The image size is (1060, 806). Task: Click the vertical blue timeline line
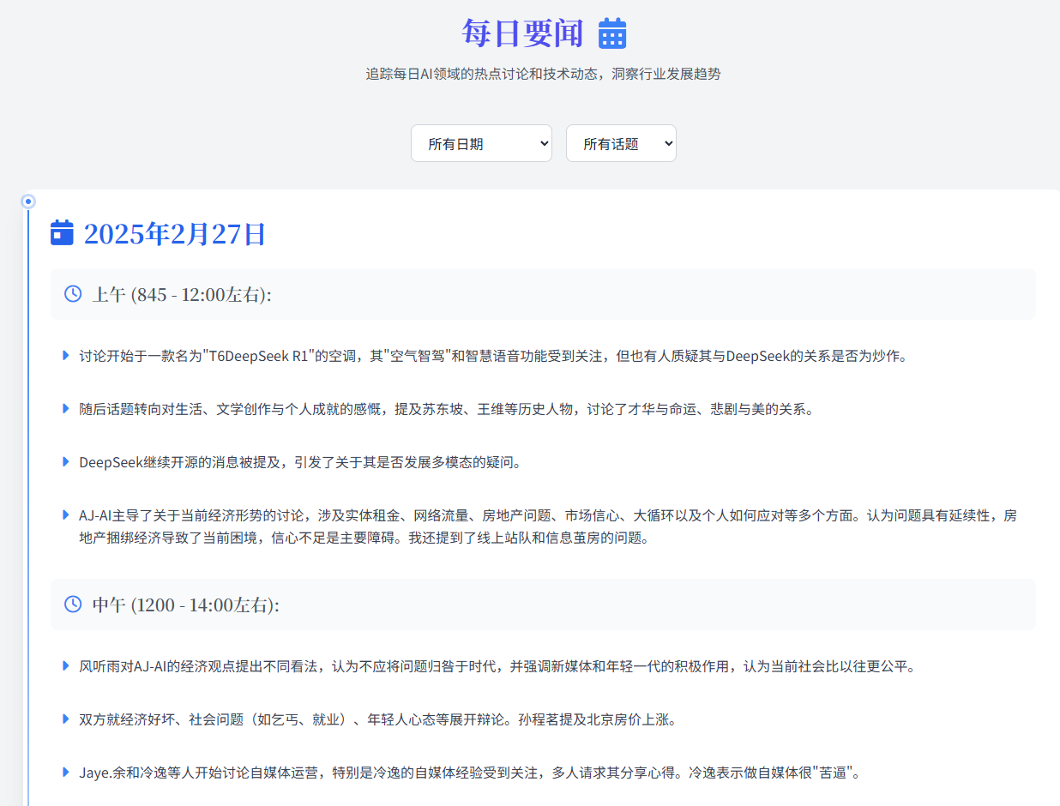tap(27, 508)
